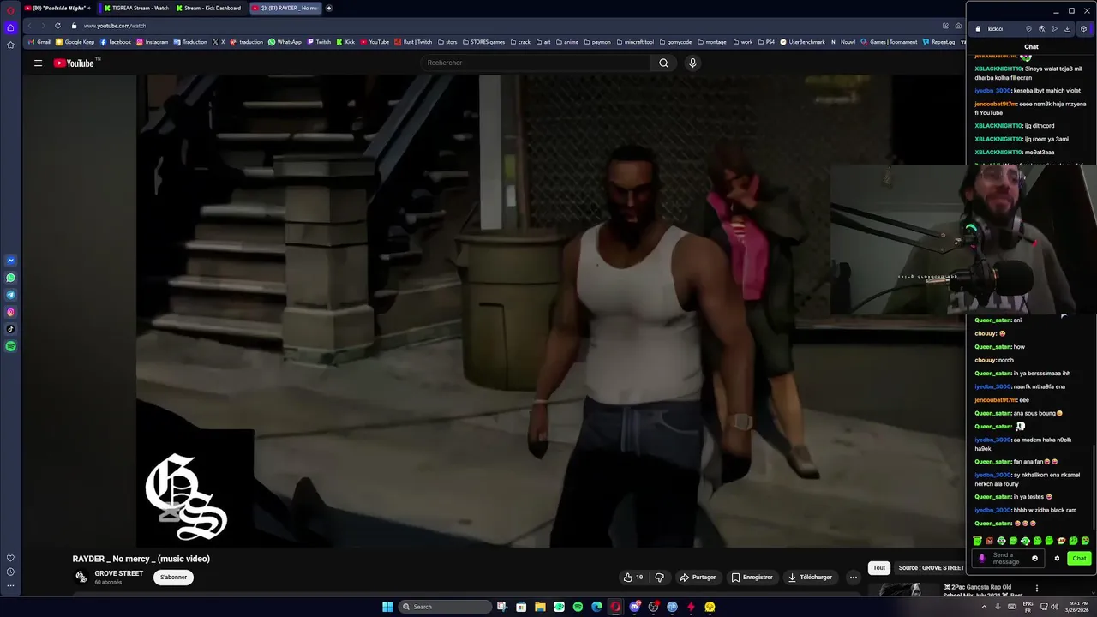Subscribe with the S'abonner button
Screen dimensions: 1097x617
coord(173,577)
